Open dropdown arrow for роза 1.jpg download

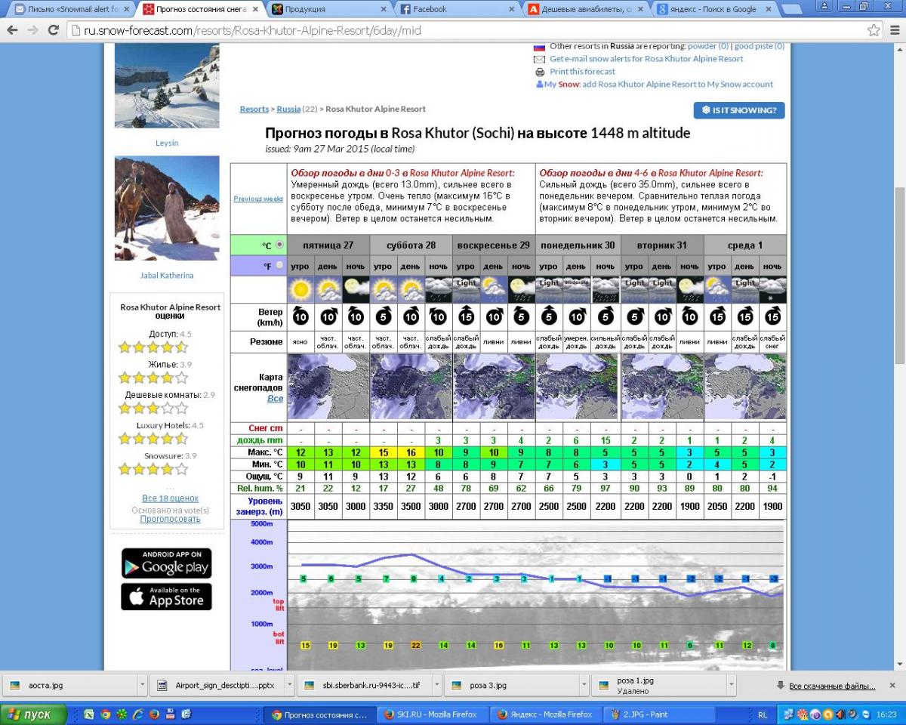click(x=731, y=686)
